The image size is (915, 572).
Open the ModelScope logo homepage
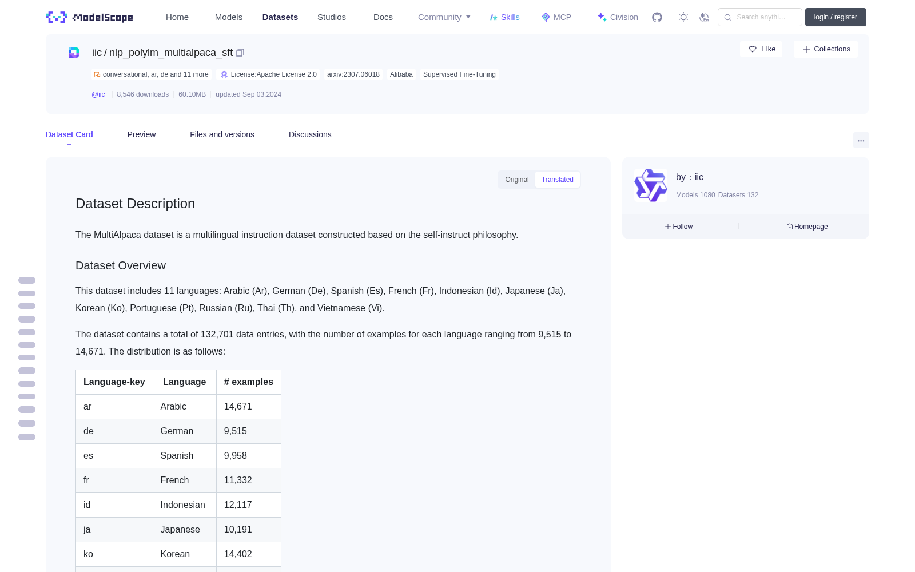(x=90, y=17)
